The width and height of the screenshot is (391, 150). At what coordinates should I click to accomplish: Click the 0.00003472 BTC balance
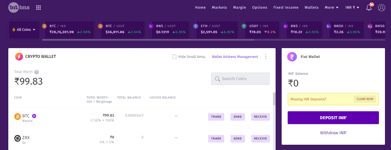click(134, 115)
